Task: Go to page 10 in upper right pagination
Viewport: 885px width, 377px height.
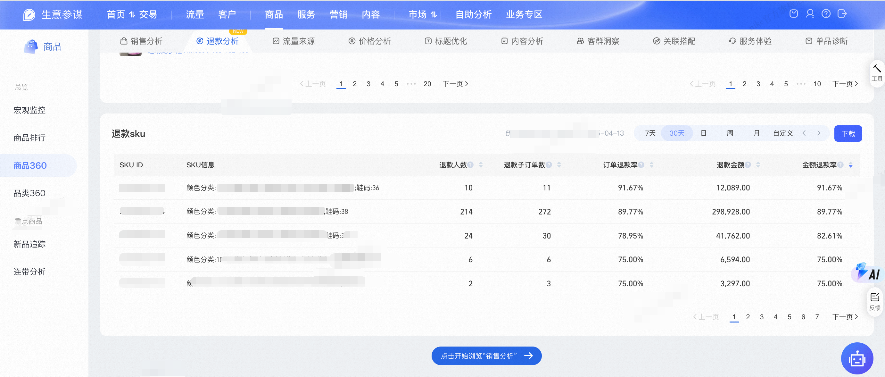Action: click(817, 83)
